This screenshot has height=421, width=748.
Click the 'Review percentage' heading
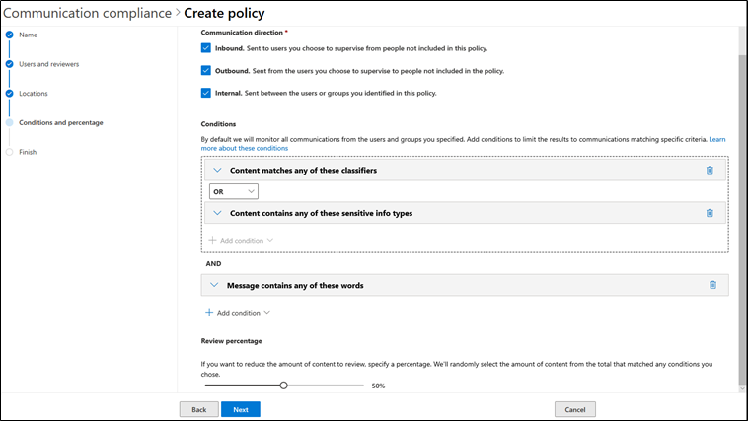pos(231,341)
